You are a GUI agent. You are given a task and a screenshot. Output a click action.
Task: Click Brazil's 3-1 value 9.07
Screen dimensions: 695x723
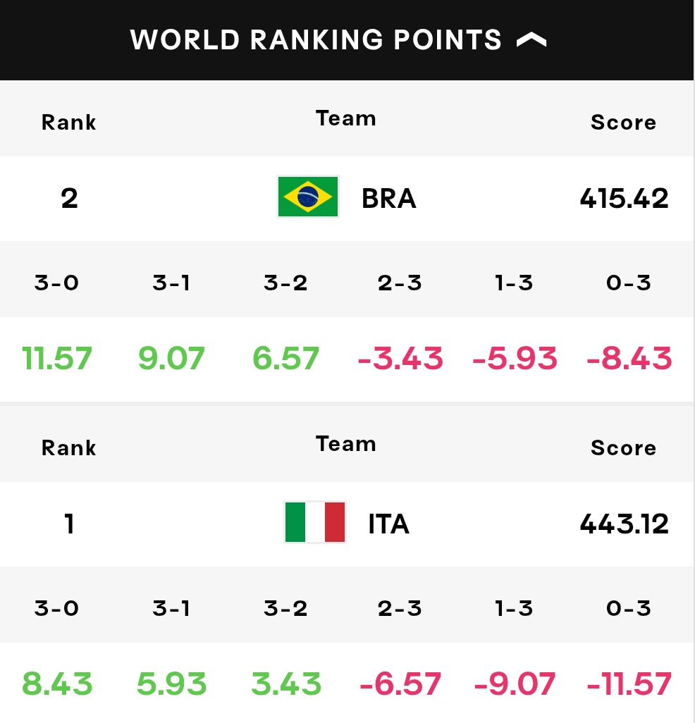pyautogui.click(x=171, y=358)
